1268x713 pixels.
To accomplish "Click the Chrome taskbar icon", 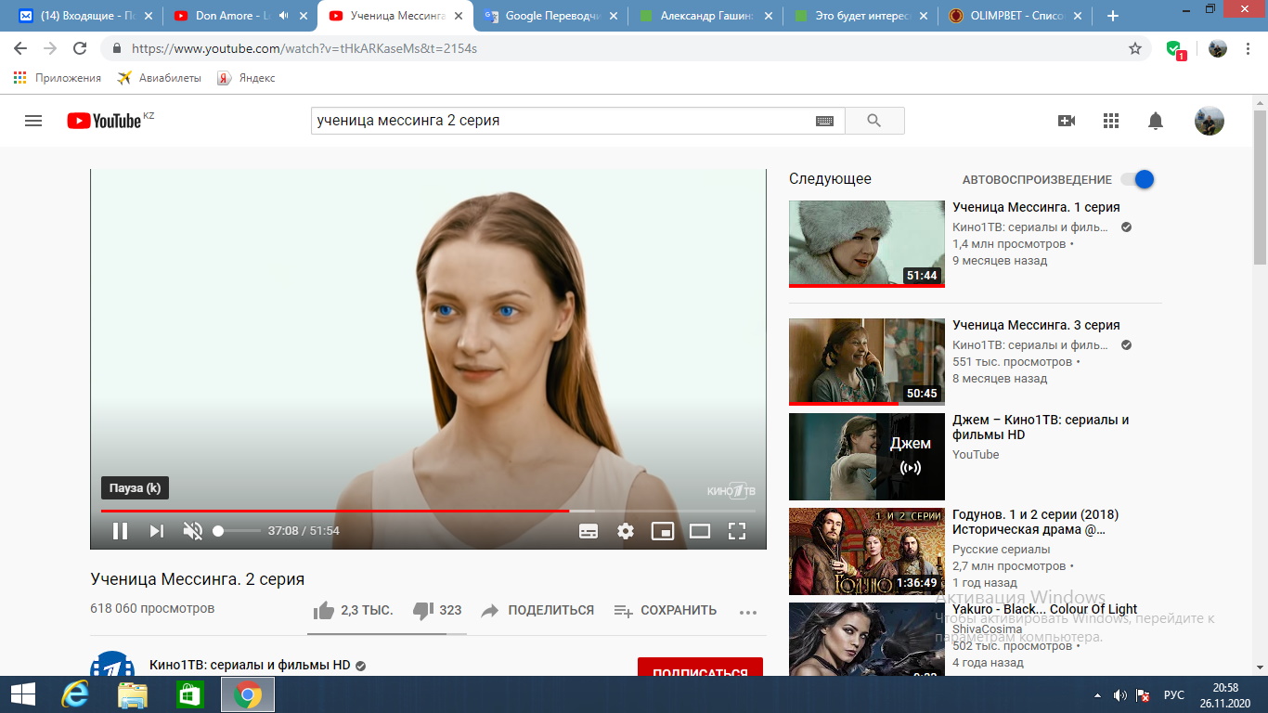I will click(x=248, y=694).
